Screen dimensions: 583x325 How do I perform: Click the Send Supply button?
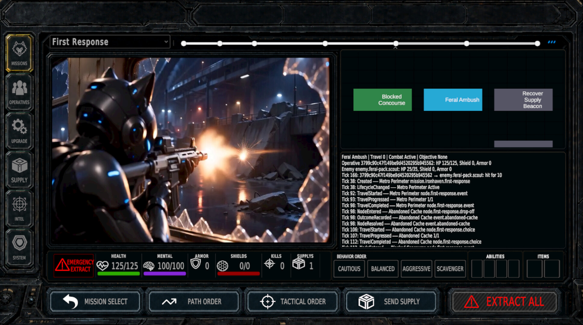point(391,302)
